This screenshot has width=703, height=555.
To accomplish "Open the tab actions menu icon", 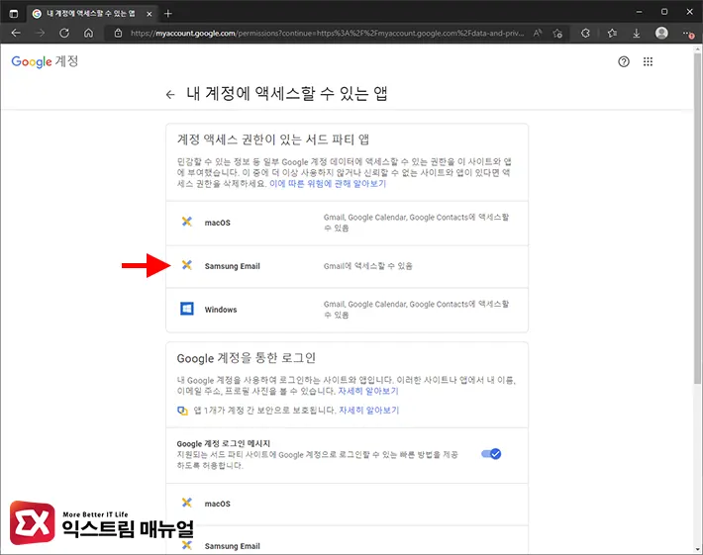I will click(14, 14).
